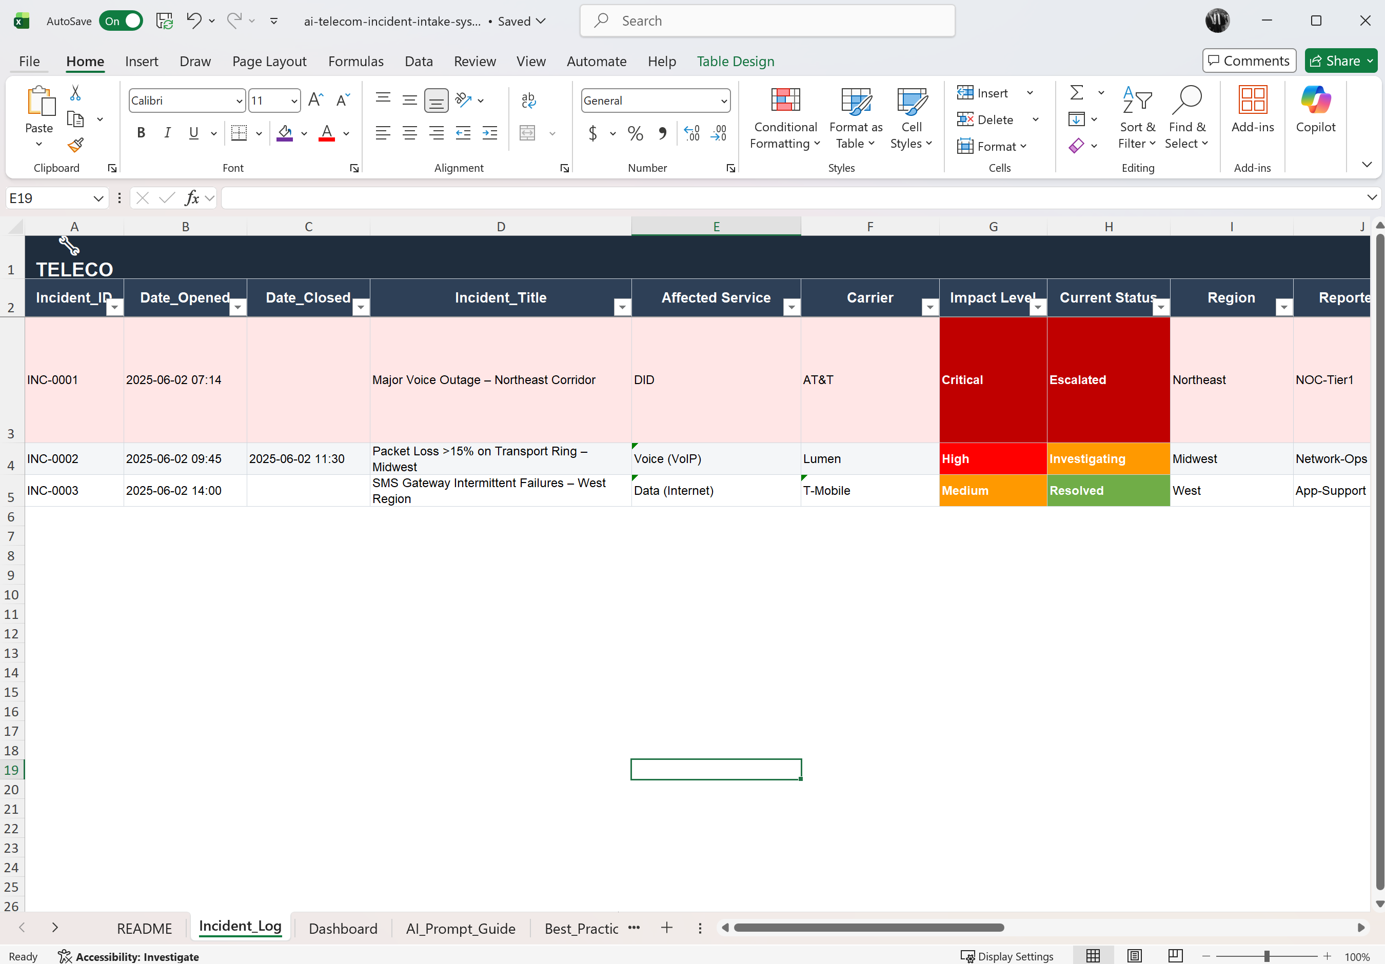Click the Wrap Text icon
1385x964 pixels.
pos(528,100)
